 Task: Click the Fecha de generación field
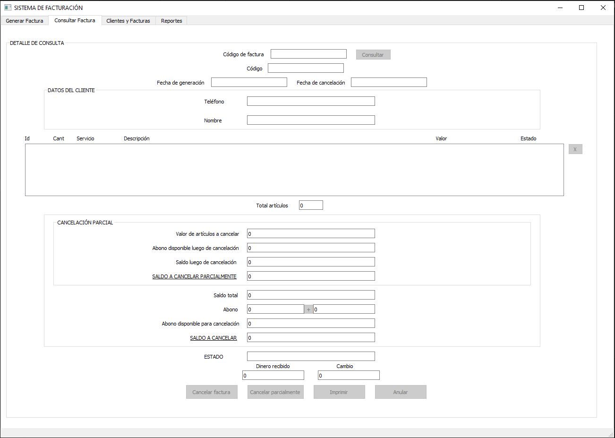[x=249, y=83]
